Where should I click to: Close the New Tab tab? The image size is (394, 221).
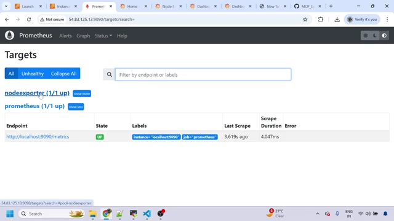[285, 6]
